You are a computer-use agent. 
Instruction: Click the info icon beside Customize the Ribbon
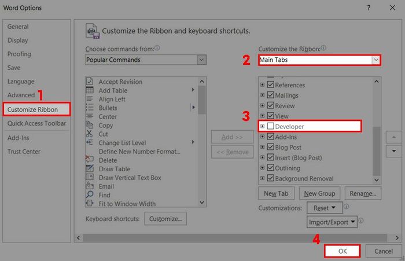(323, 48)
